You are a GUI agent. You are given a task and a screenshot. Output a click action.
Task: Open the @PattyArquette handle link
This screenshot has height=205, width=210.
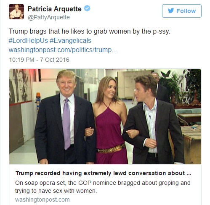click(49, 17)
